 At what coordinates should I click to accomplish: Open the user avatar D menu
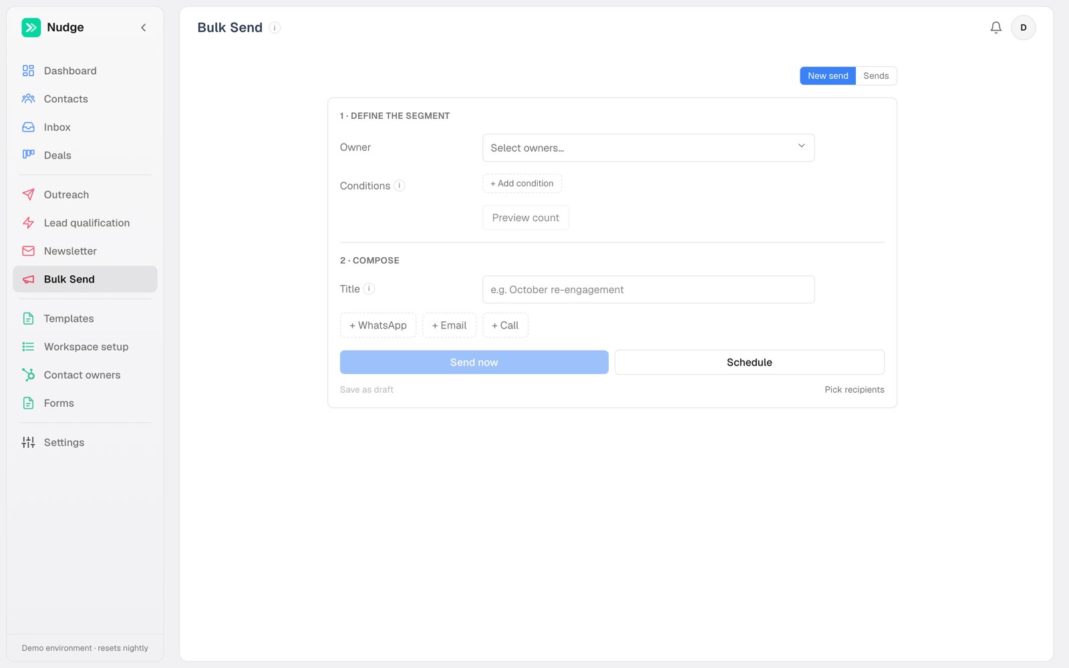pos(1023,27)
